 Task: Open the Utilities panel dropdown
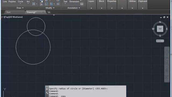click(x=132, y=8)
